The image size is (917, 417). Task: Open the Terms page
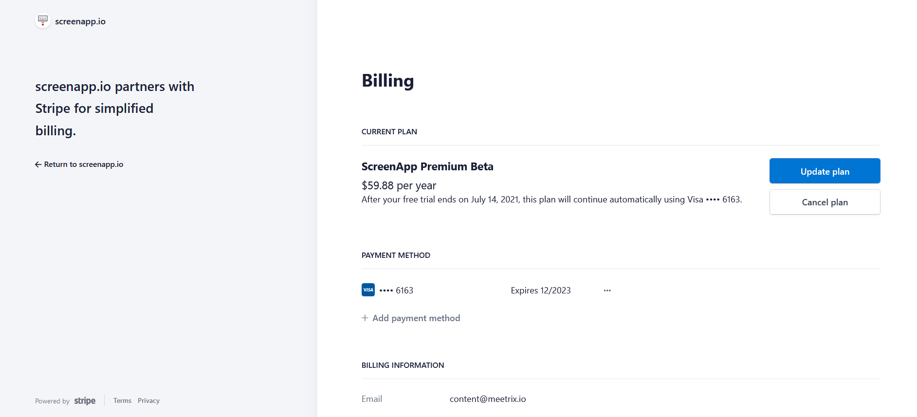coord(122,400)
